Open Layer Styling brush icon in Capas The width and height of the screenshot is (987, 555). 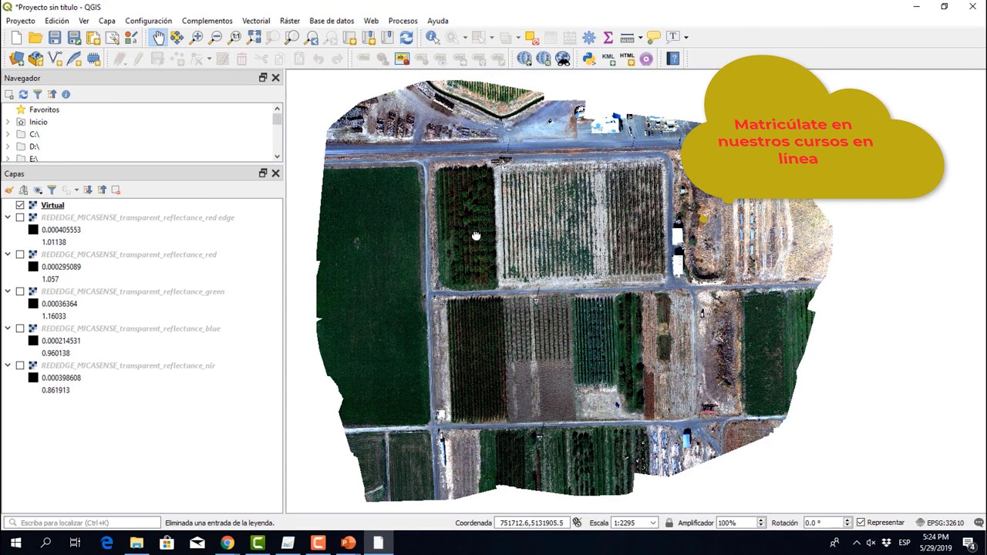(9, 190)
